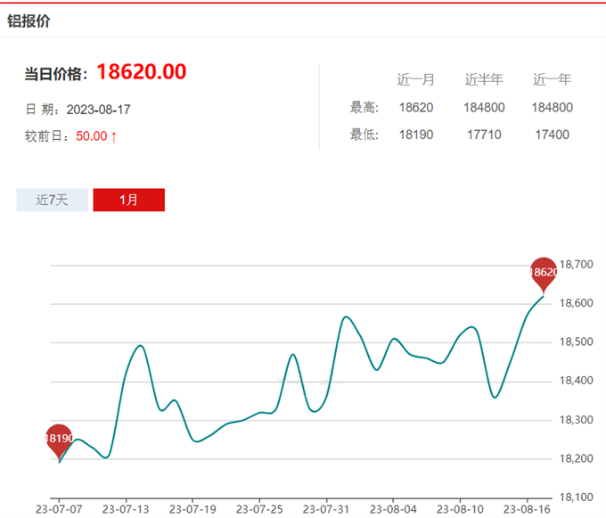Viewport: 606px width, 518px height.
Task: Click one-month low 18190
Action: 416,135
